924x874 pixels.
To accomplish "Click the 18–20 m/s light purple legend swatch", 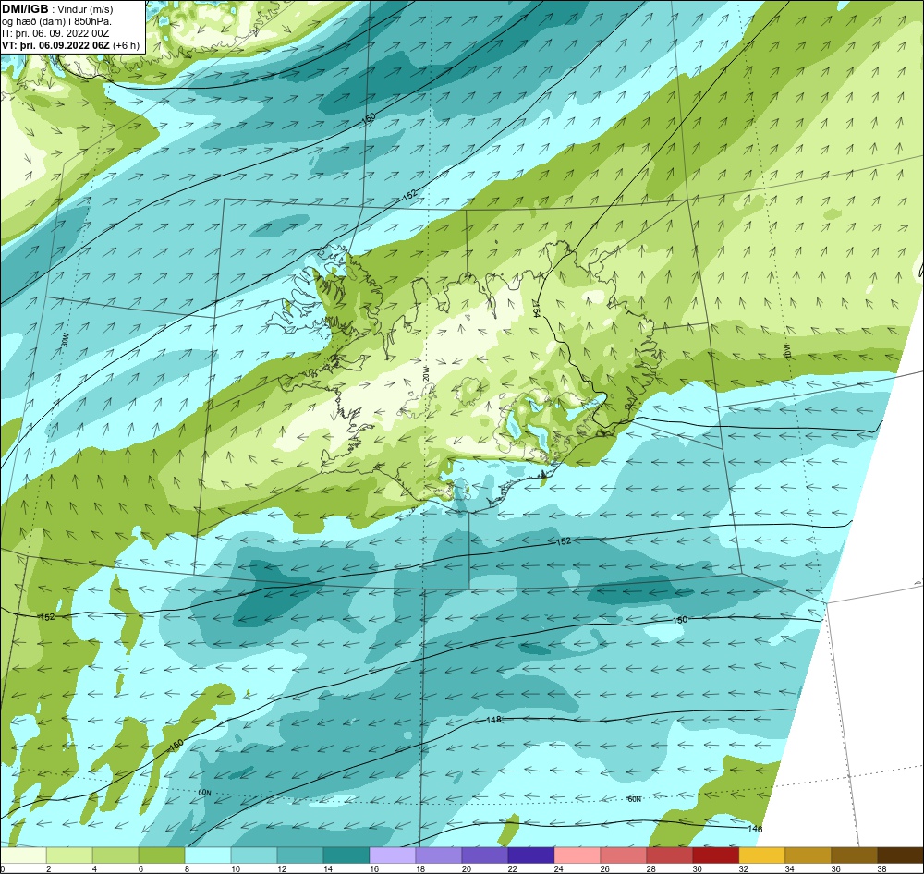I will point(438,856).
